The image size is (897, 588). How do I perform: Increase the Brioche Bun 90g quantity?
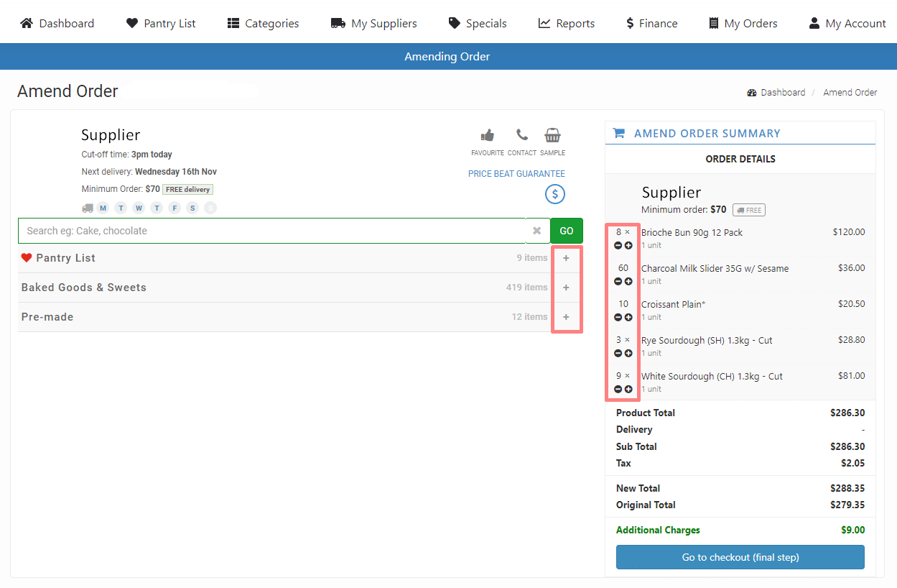click(x=628, y=245)
